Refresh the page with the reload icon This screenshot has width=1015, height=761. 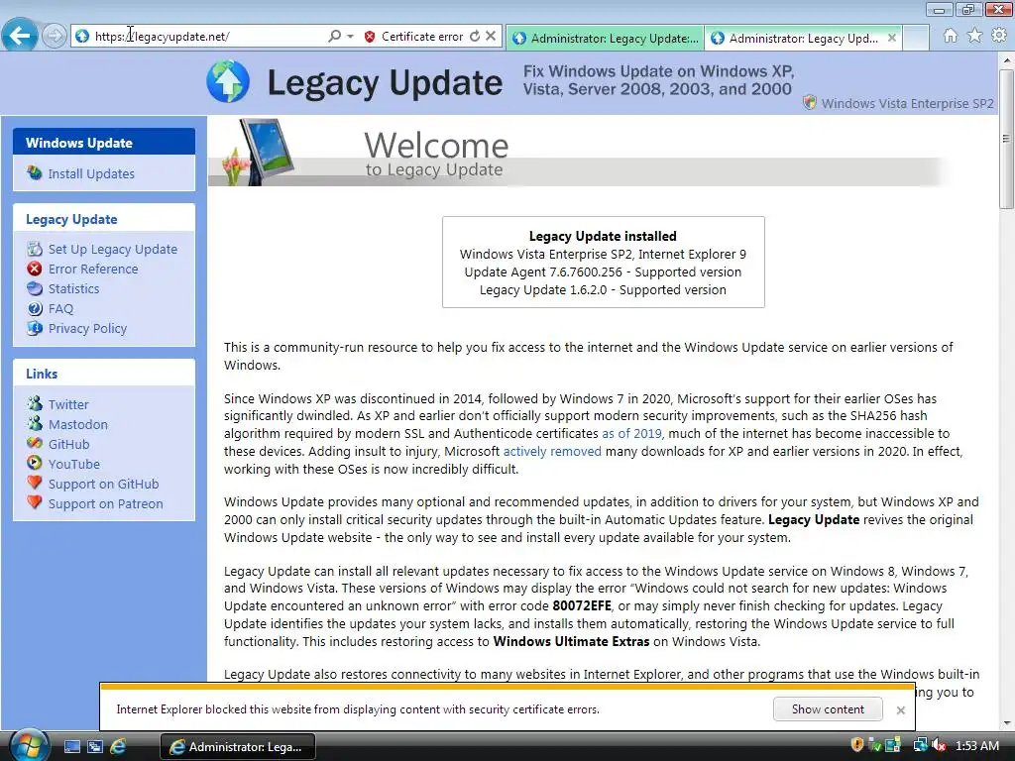pos(475,37)
